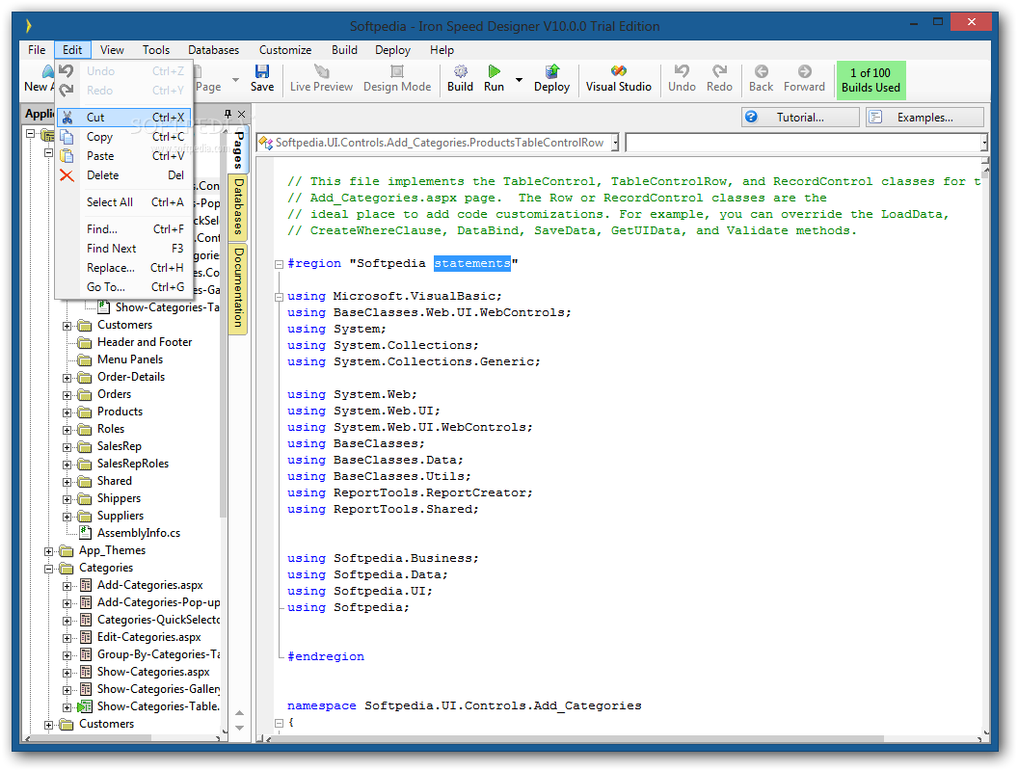Switch to the Databases side tab
Image resolution: width=1018 pixels, height=771 pixels.
(238, 207)
